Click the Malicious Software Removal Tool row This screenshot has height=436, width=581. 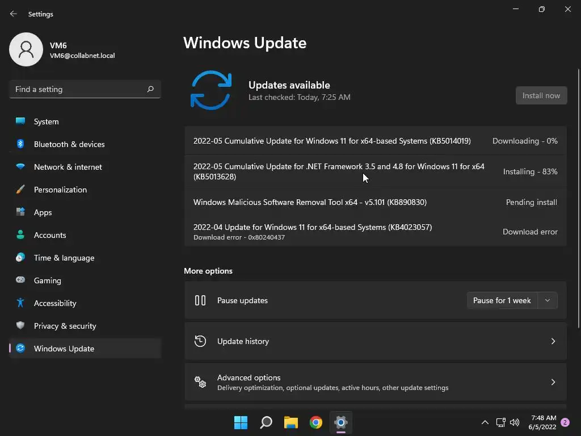point(376,202)
